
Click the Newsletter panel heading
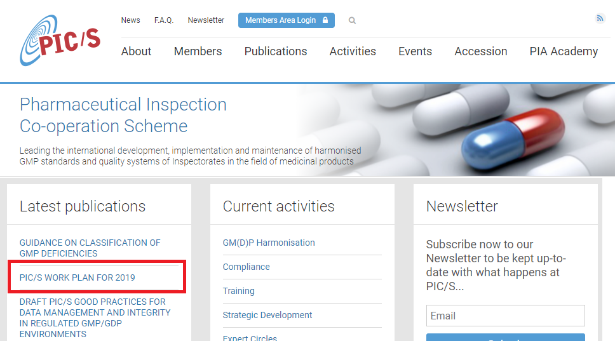pyautogui.click(x=462, y=206)
